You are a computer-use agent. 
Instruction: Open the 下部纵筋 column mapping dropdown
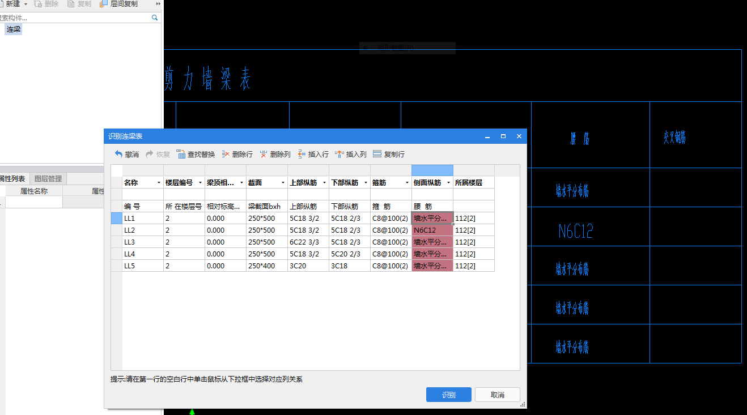click(366, 183)
